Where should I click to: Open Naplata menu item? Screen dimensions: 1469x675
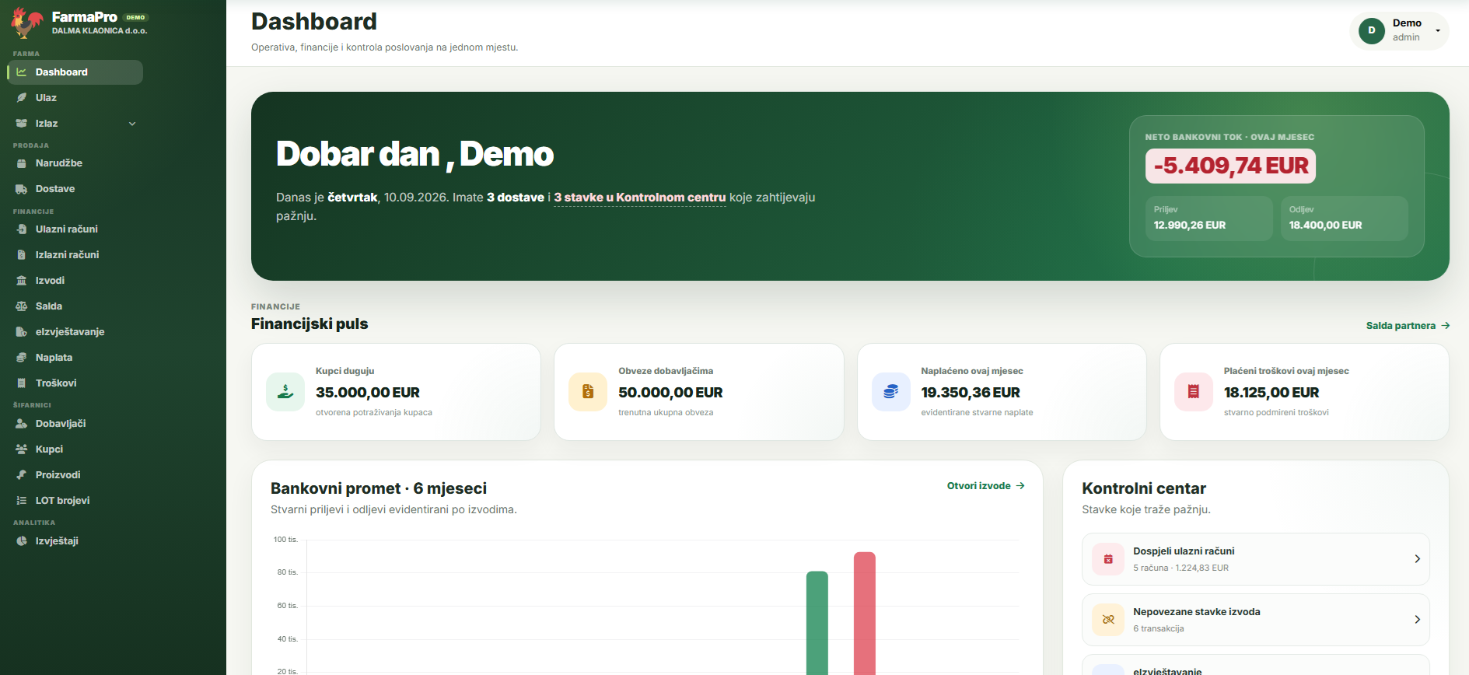[x=75, y=358]
